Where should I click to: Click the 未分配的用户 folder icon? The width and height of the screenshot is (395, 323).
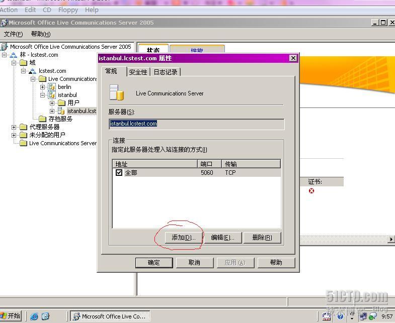coord(24,135)
